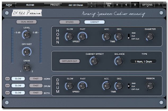Step to next preset with down arrow
The image size is (168, 111).
(x=91, y=6)
